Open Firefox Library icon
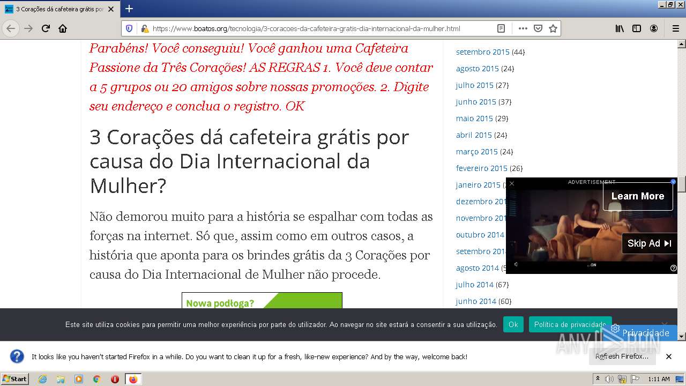 620,28
